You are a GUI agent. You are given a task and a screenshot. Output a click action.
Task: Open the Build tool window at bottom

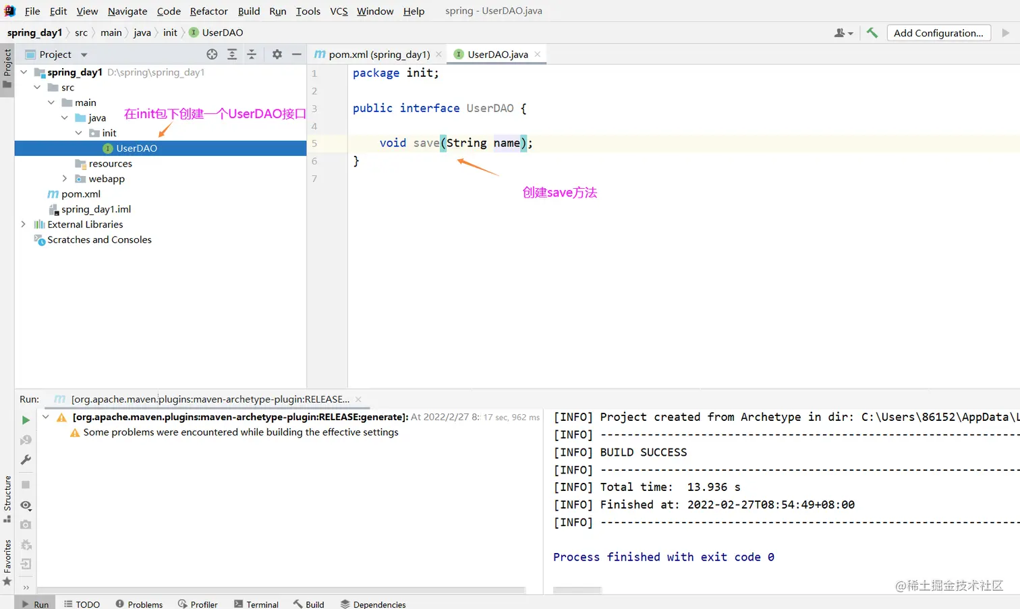click(x=309, y=604)
